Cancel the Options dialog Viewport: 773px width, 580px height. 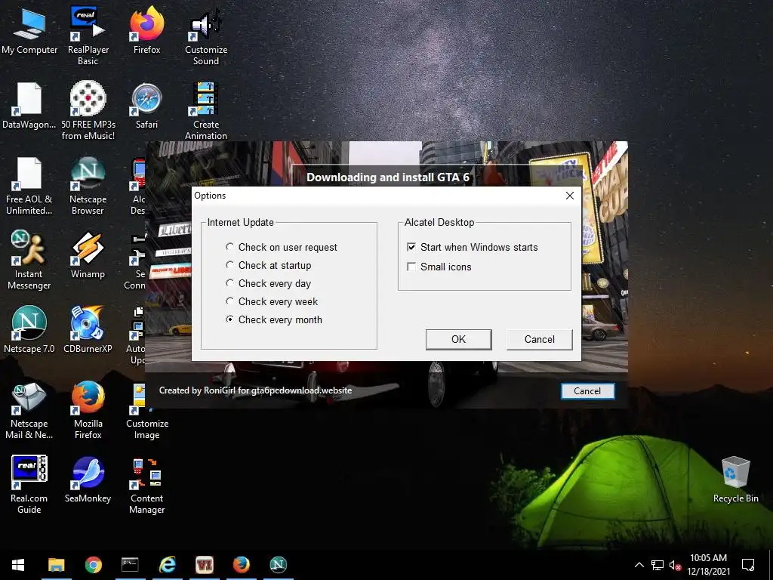pos(539,339)
